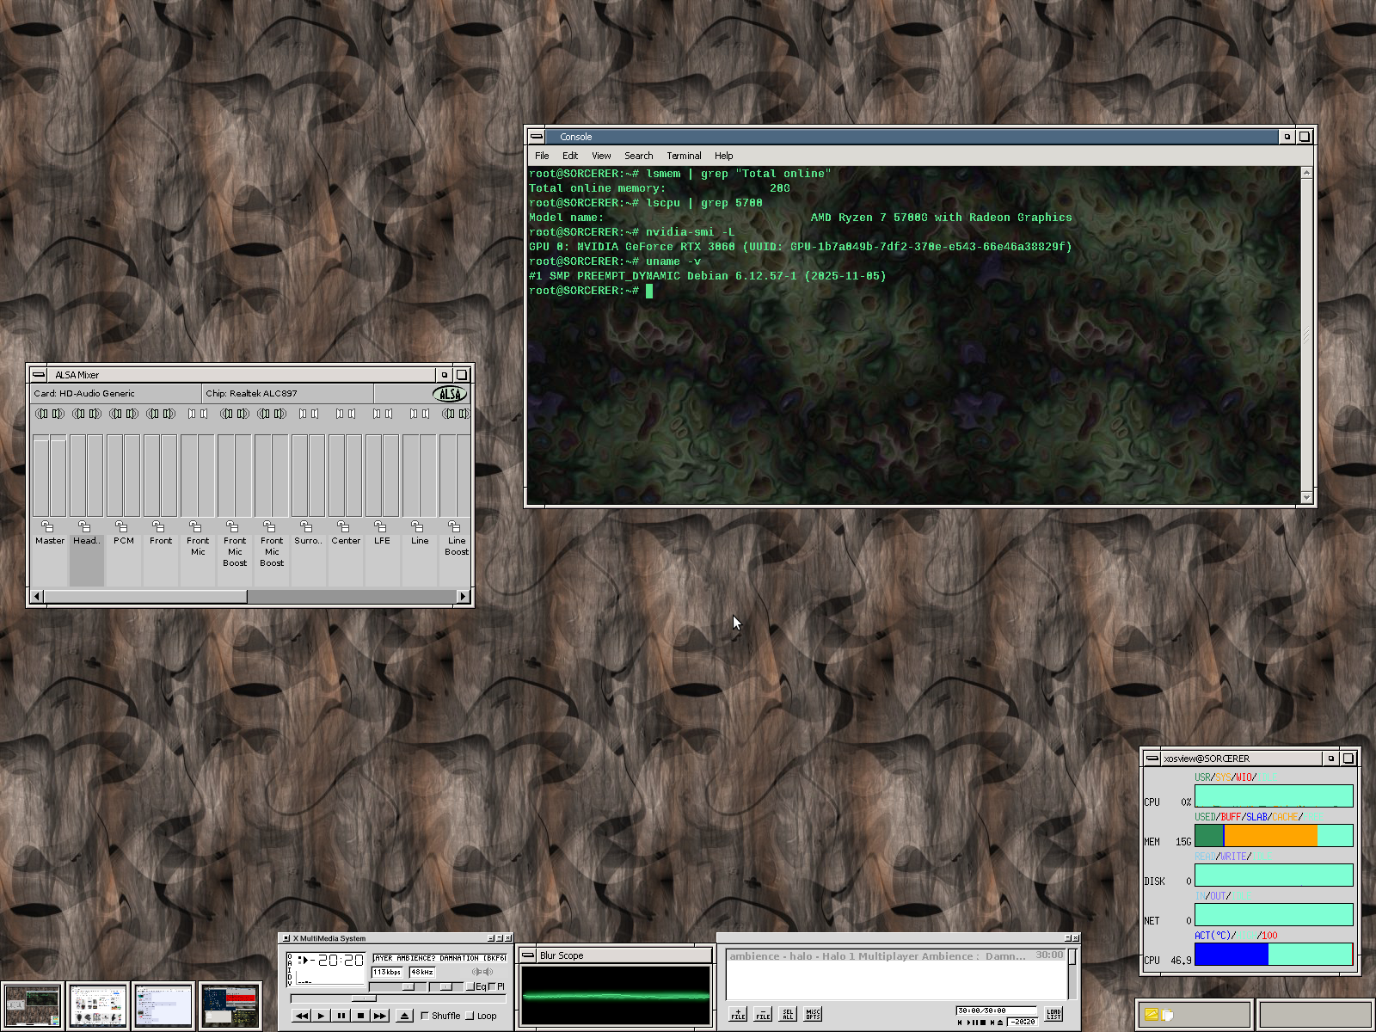Click the XMMS seek position bar
Viewport: 1376px width, 1032px height.
point(398,998)
